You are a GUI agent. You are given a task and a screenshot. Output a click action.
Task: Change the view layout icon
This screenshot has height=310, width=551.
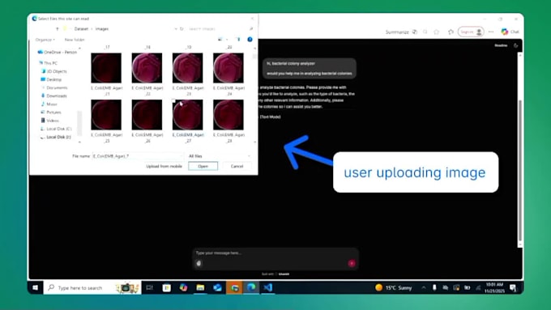click(220, 40)
